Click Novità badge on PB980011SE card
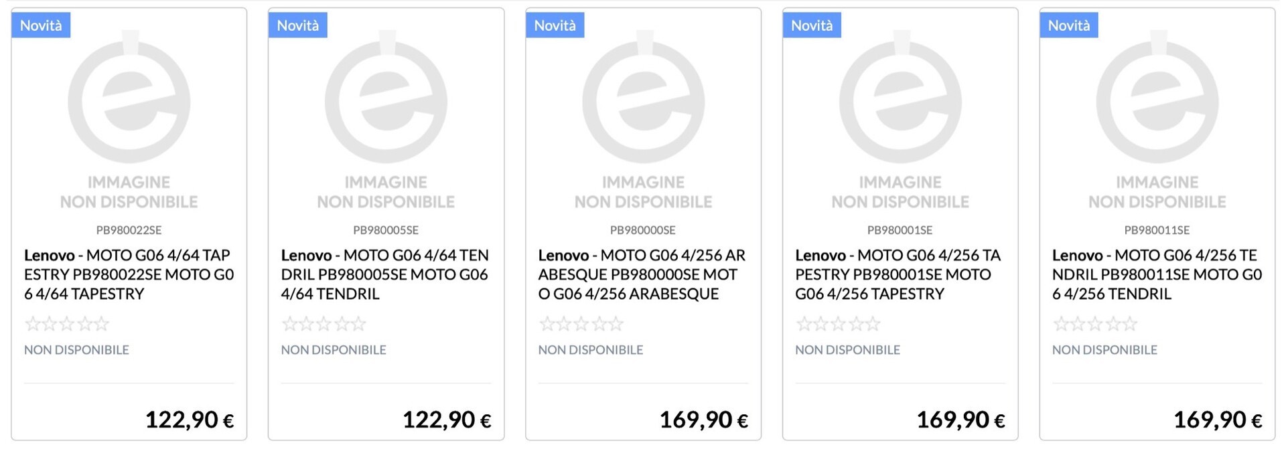Viewport: 1286px width, 449px height. pos(1069,25)
